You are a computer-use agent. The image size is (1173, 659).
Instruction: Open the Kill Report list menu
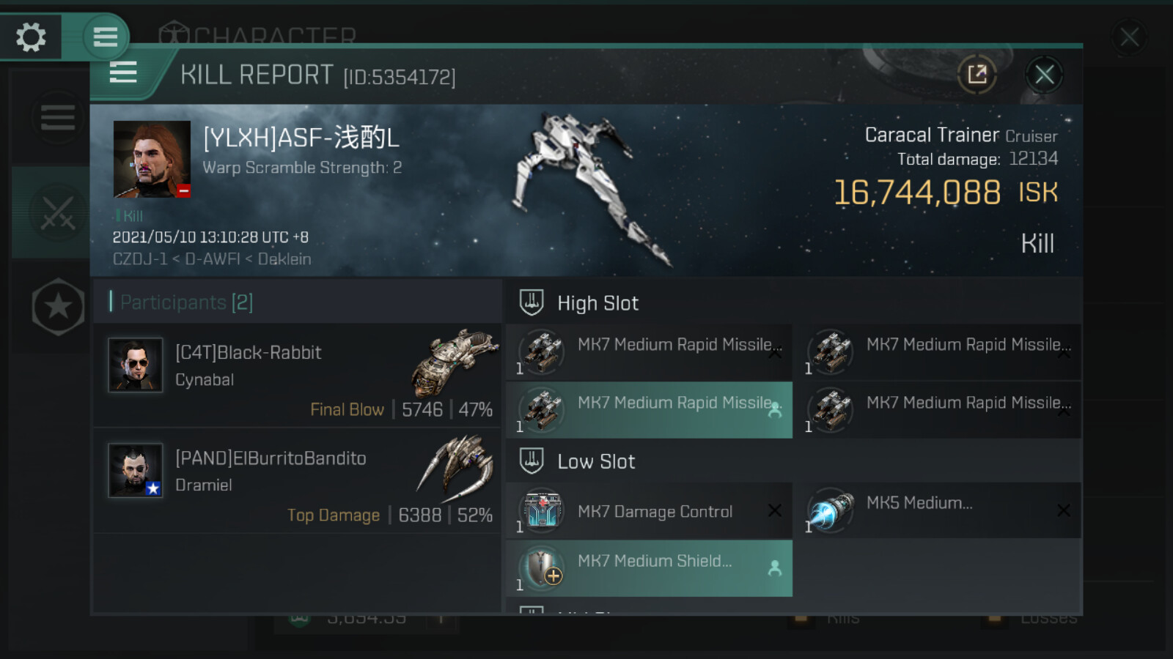(x=123, y=73)
